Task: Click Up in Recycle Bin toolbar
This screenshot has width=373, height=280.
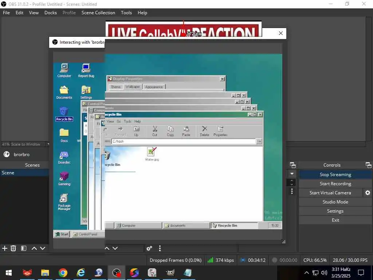Action: click(x=136, y=131)
